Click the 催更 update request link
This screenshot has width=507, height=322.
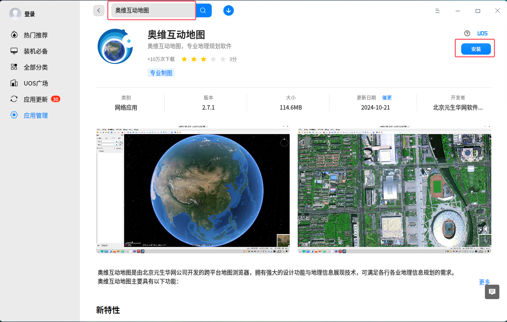tap(387, 98)
